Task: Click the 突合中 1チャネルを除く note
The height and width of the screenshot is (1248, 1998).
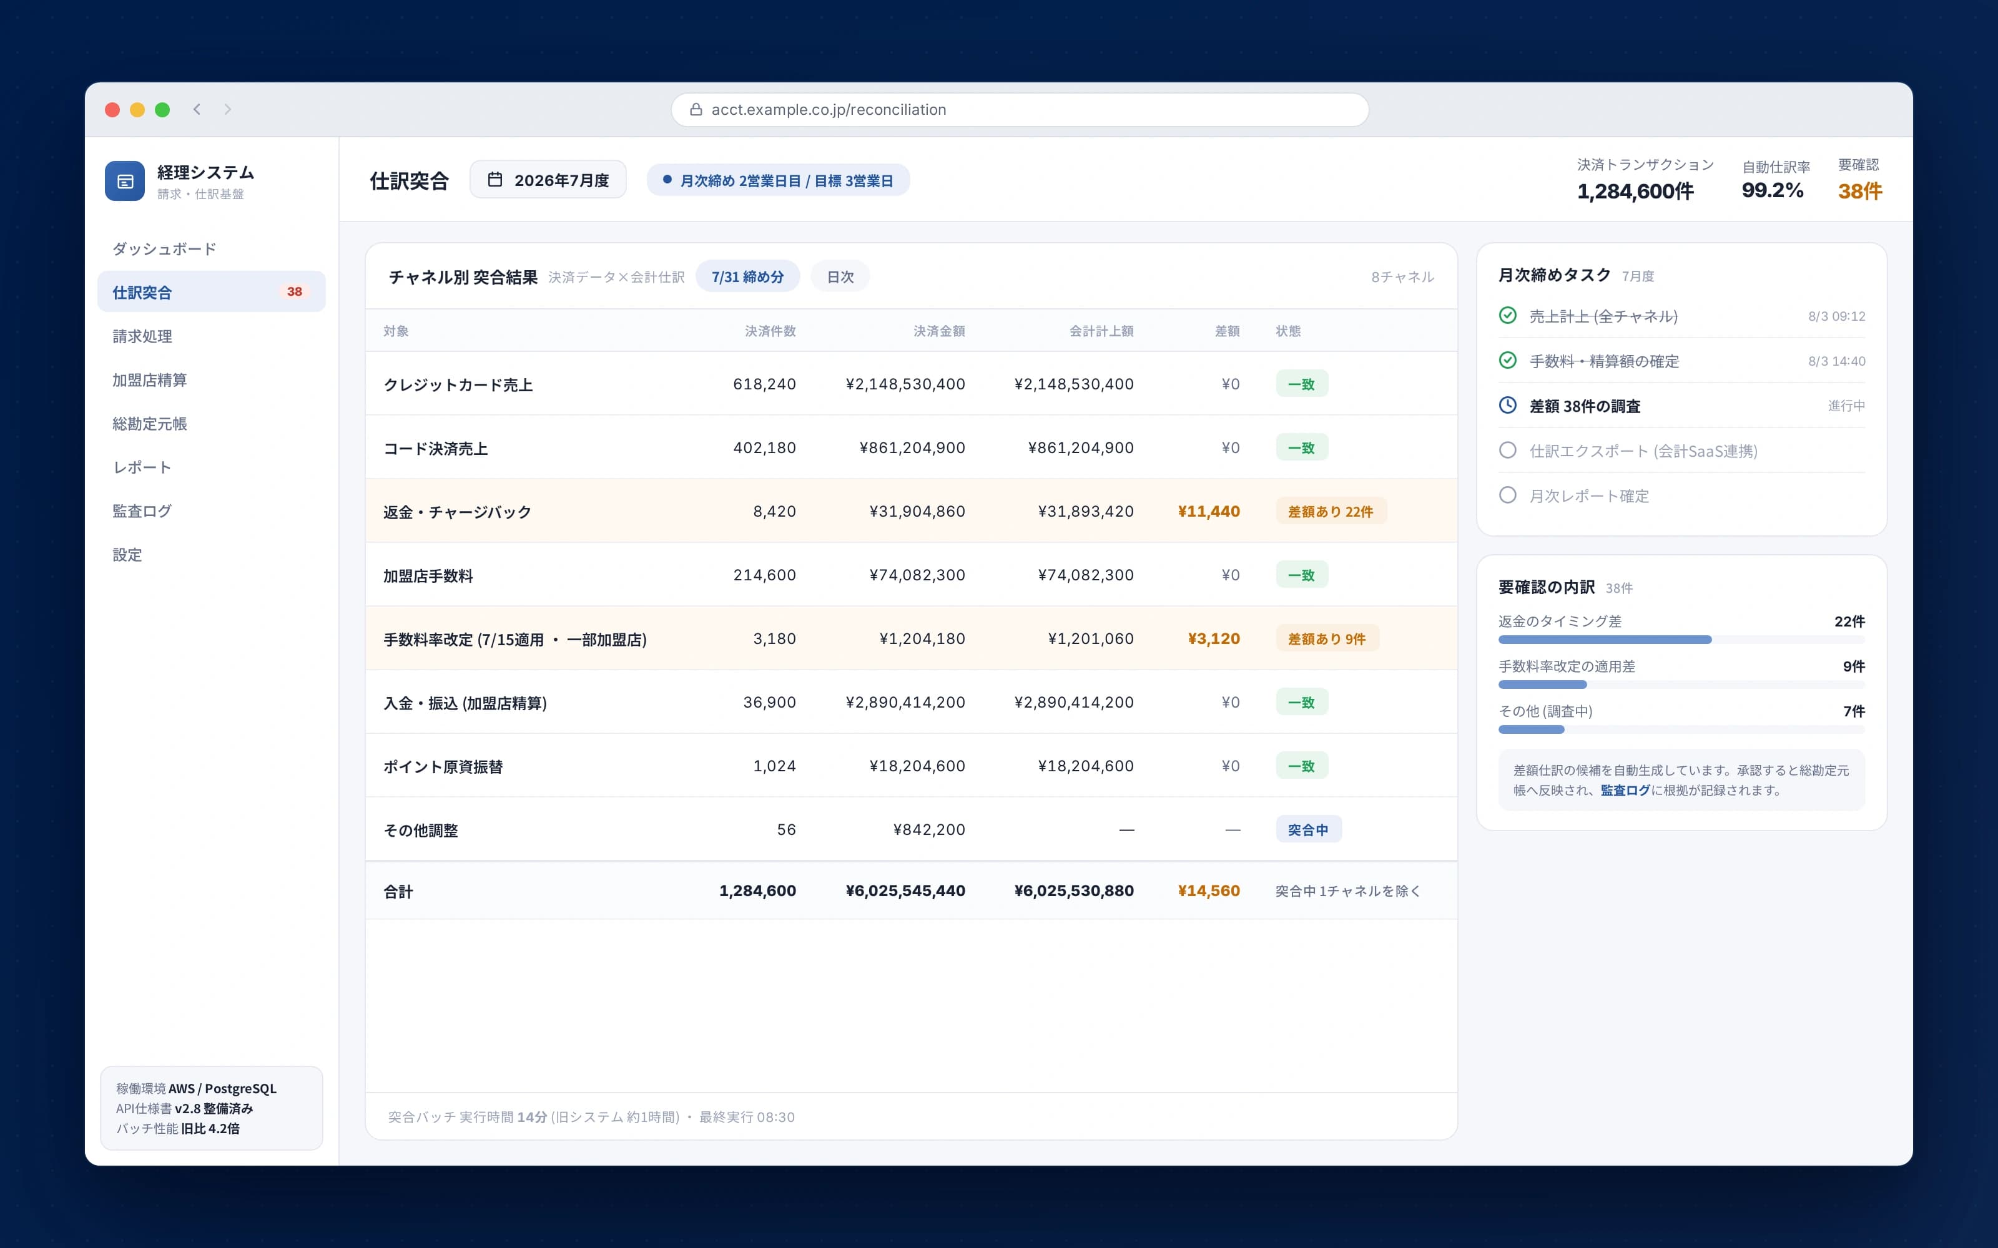Action: 1347,890
